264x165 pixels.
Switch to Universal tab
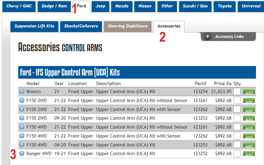coord(251,6)
